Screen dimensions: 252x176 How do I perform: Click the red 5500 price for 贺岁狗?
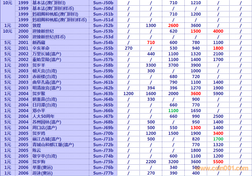pyautogui.click(x=218, y=162)
